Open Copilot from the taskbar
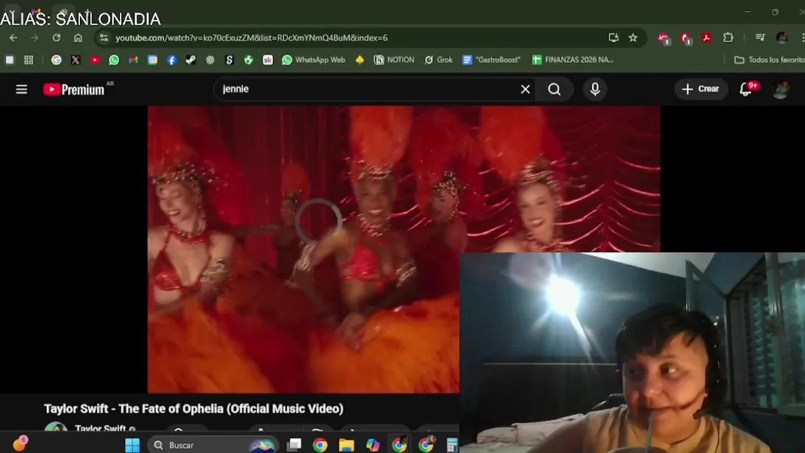This screenshot has height=453, width=805. click(373, 445)
